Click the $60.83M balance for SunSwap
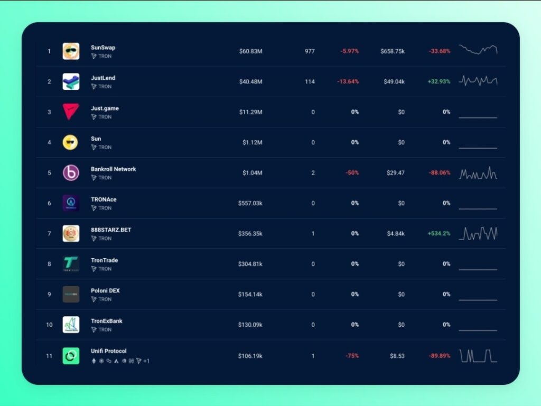The width and height of the screenshot is (541, 406). point(250,51)
